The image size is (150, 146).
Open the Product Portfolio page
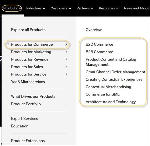click(26, 104)
